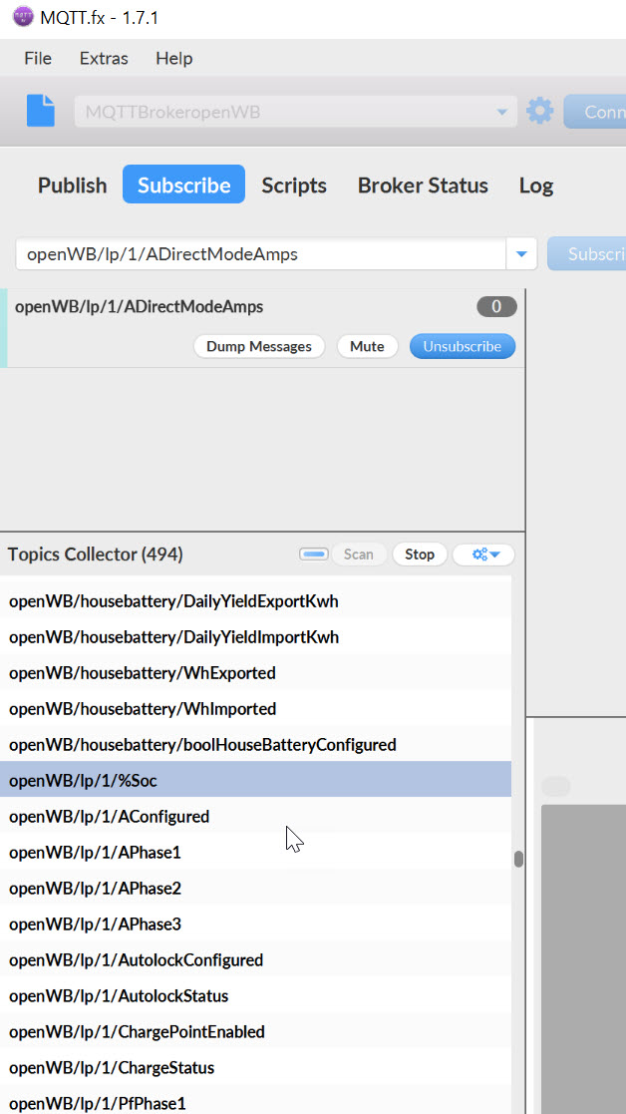
Task: Stop the Topics Collector scan
Action: pos(420,555)
